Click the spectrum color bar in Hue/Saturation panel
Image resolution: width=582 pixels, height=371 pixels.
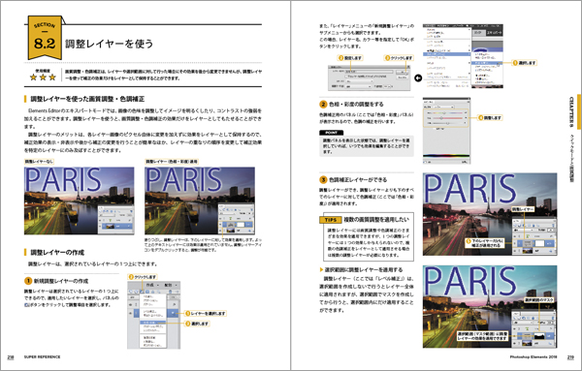pos(446,156)
